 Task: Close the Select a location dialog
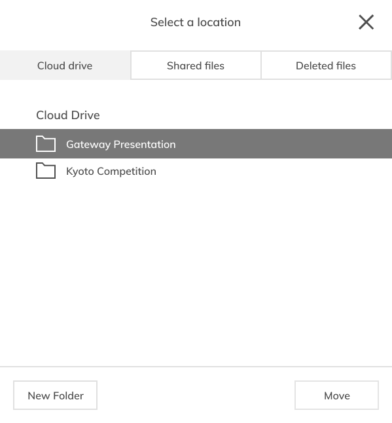[x=366, y=22]
